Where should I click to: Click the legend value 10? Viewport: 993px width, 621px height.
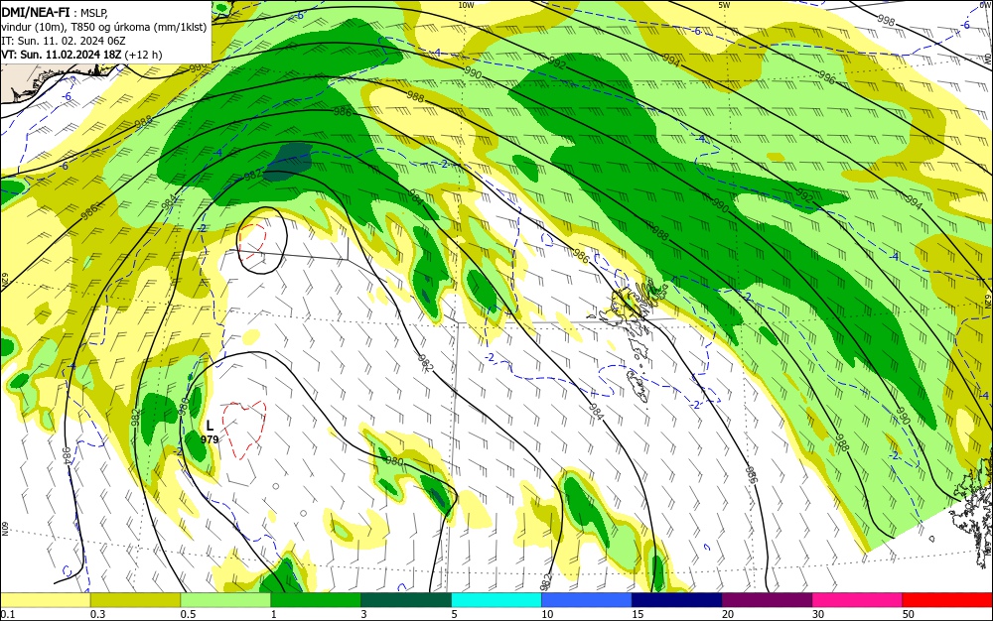point(547,614)
